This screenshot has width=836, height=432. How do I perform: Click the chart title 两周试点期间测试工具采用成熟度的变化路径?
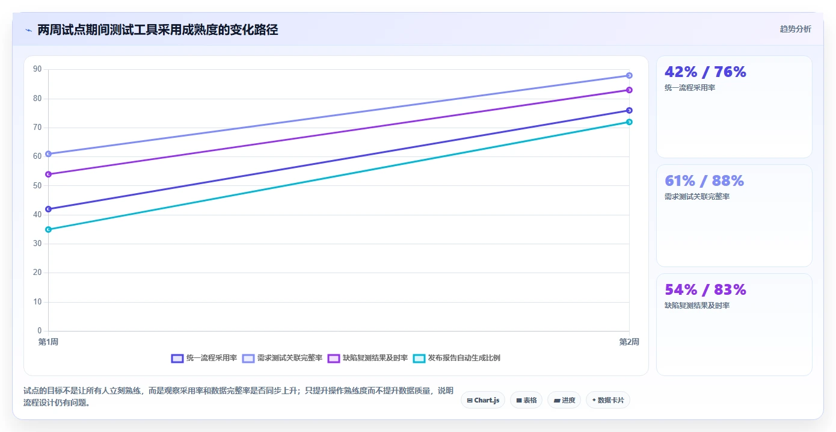[x=158, y=30]
